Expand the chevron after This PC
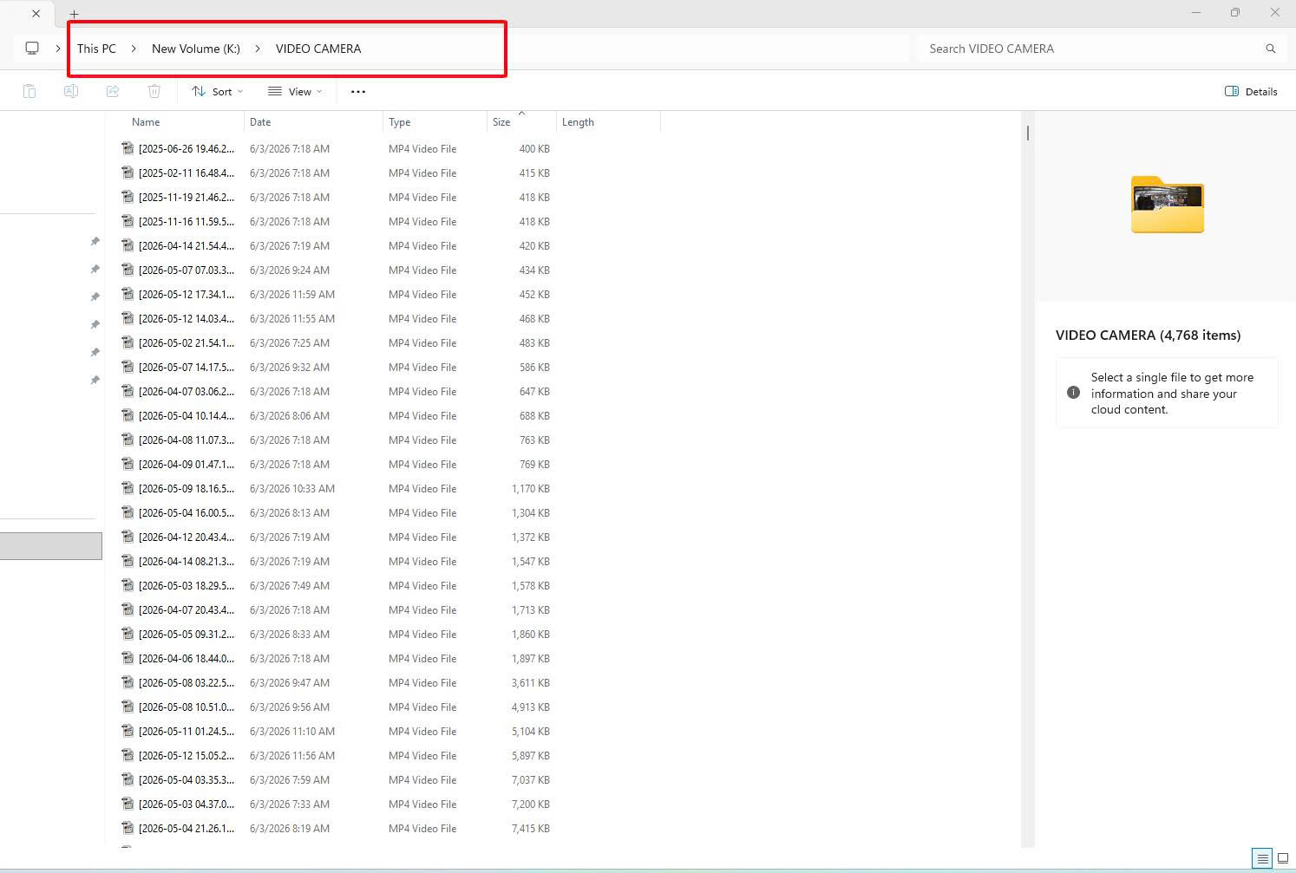The width and height of the screenshot is (1296, 873). click(x=134, y=49)
